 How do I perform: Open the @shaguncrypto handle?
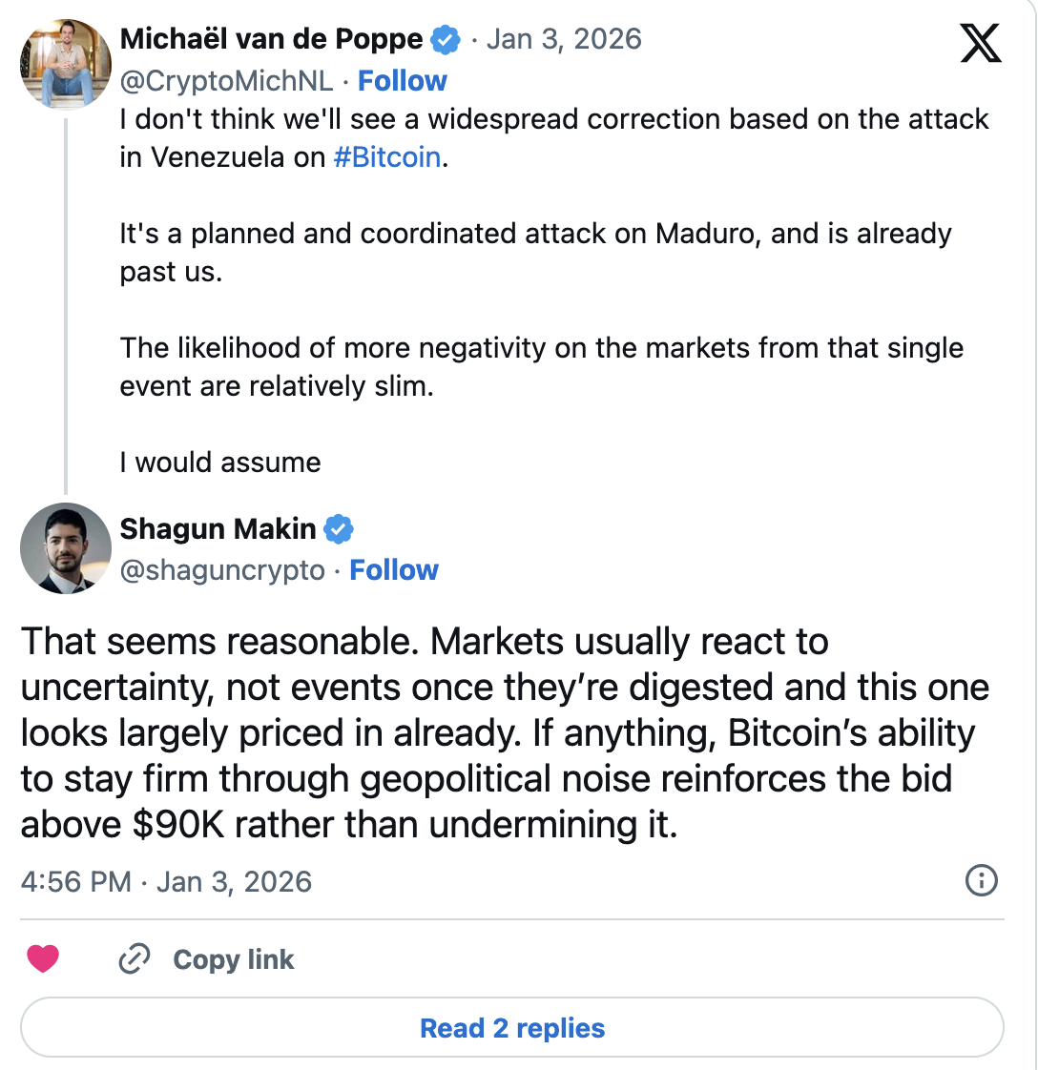[222, 570]
